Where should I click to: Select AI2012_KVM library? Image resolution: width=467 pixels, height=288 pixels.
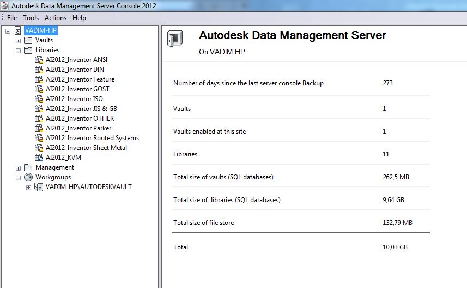(63, 158)
